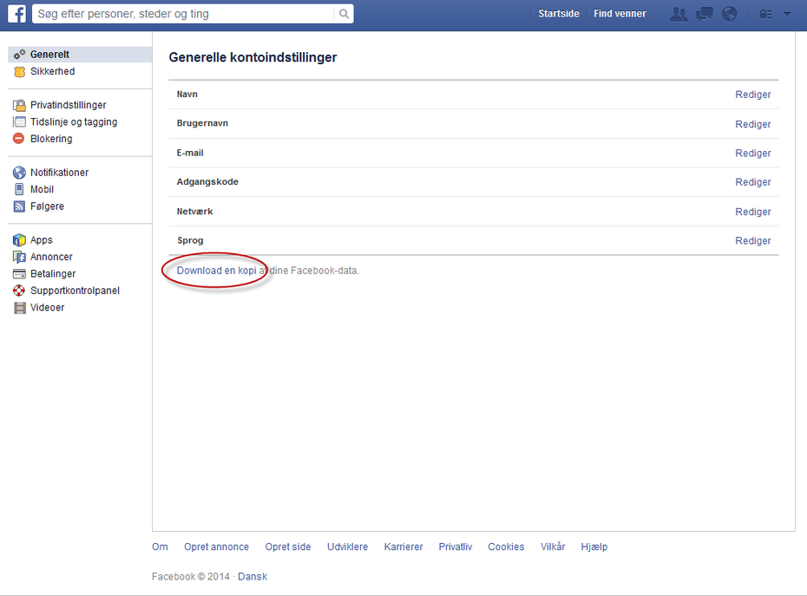Image resolution: width=807 pixels, height=596 pixels.
Task: Open Supportkontrolpanel page
Action: tap(75, 291)
